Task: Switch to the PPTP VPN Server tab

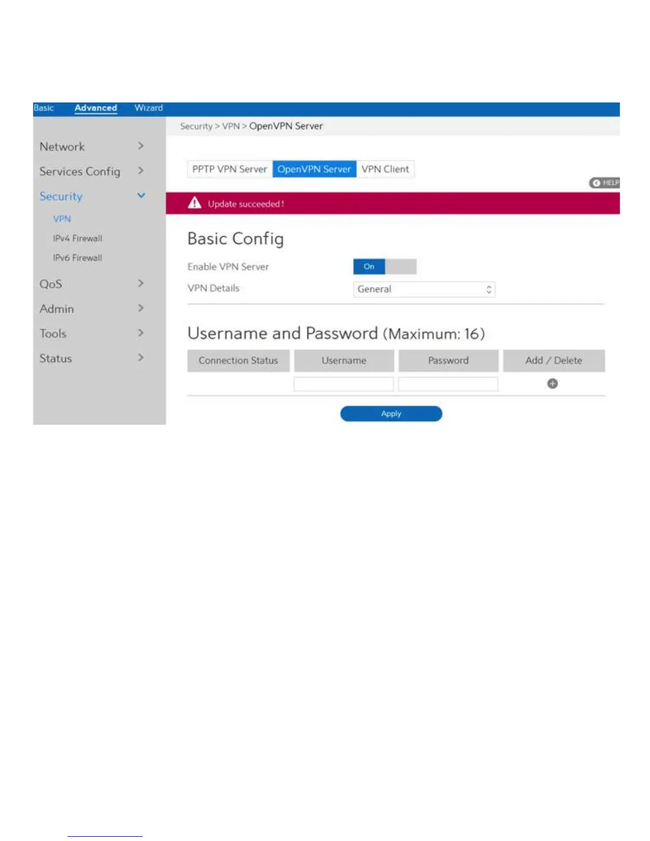Action: [x=230, y=169]
